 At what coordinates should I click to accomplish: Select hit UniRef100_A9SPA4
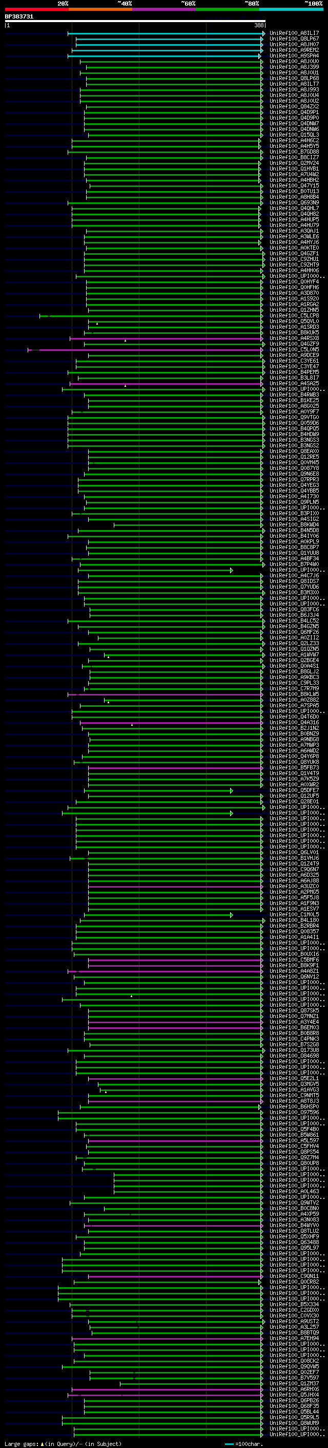[x=294, y=55]
